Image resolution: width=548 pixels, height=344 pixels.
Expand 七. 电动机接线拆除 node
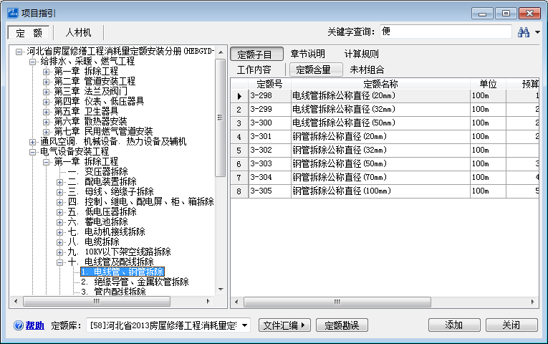click(59, 232)
